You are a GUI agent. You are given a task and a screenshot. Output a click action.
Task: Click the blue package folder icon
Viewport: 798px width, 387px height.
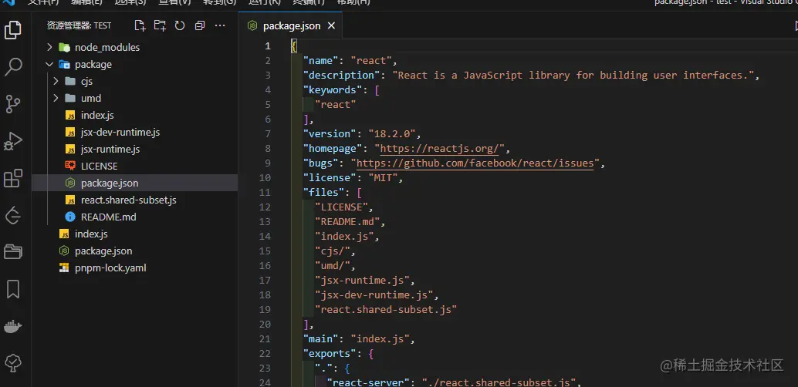click(x=64, y=65)
